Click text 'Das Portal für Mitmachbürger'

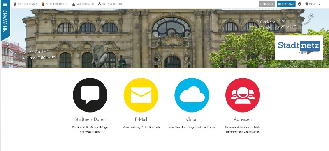90,127
